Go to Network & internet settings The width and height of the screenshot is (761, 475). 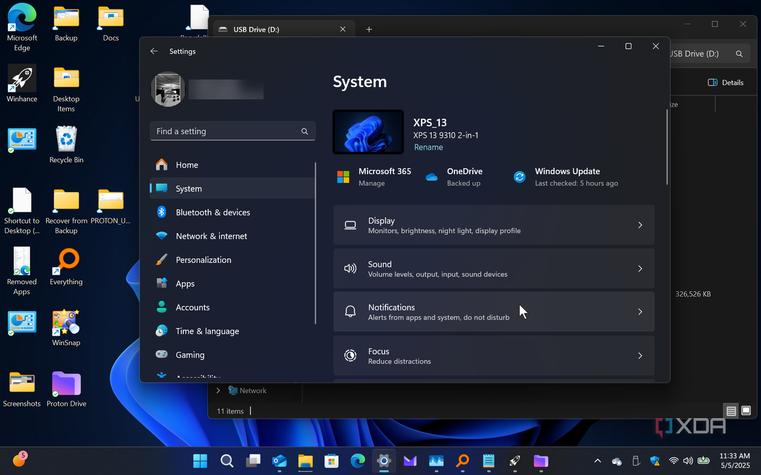pos(232,236)
